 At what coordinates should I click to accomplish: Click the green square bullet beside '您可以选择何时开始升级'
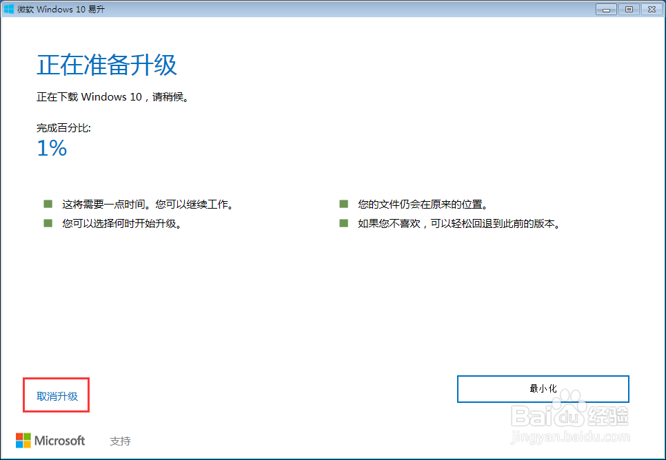coord(48,223)
